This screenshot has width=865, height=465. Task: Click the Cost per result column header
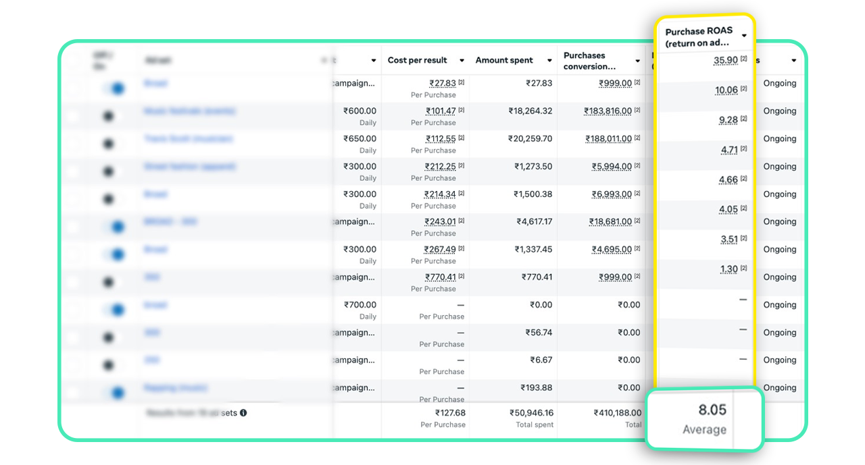(x=417, y=60)
